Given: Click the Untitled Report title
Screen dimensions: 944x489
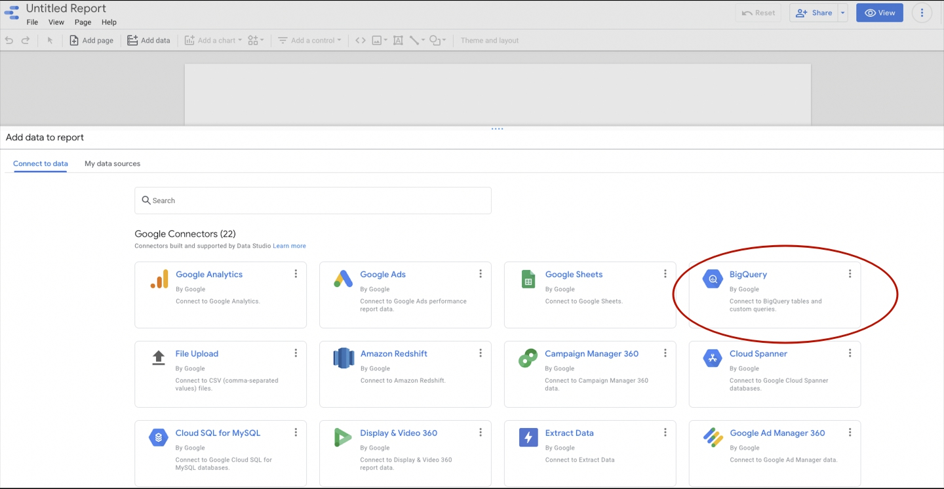Looking at the screenshot, I should (66, 9).
